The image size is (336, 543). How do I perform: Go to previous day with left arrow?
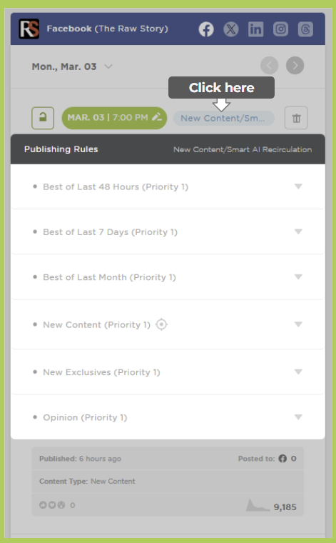click(269, 66)
